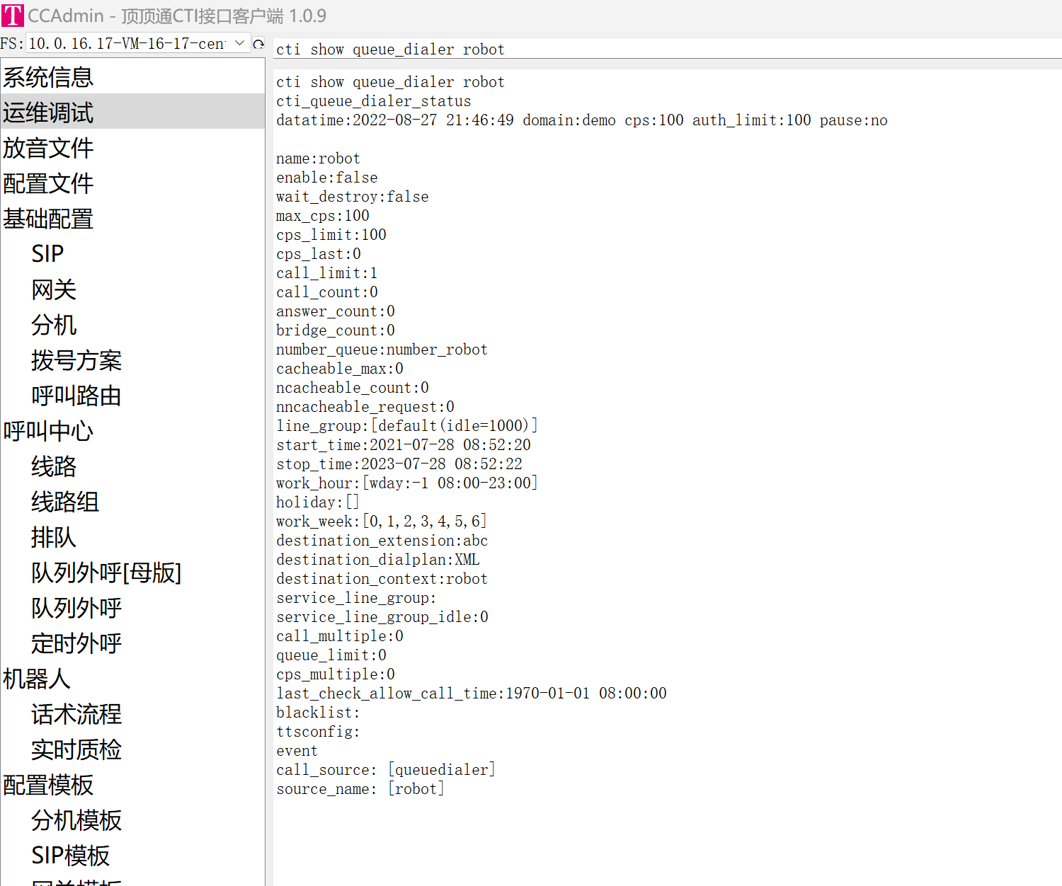Select 呼叫中心 category

point(48,431)
